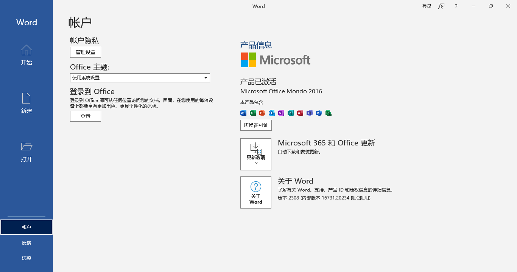Screen dimensions: 517x272
Task: Click the 管理设置 button
Action: click(x=86, y=52)
